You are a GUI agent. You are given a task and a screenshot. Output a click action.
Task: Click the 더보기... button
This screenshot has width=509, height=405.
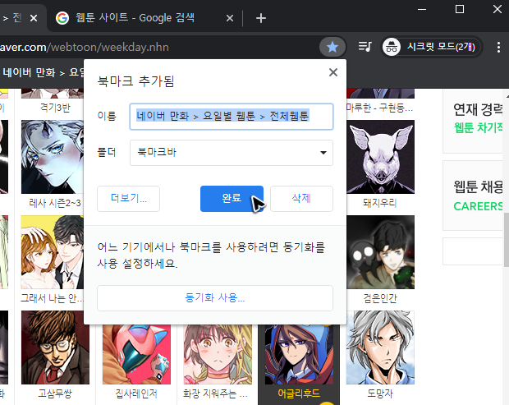click(x=128, y=199)
